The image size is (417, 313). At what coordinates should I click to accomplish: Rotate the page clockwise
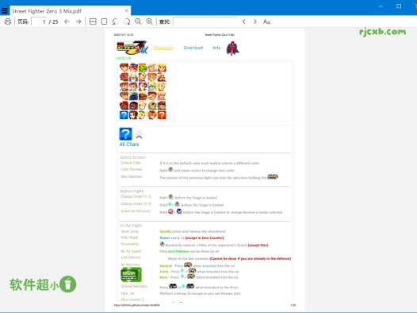tap(127, 21)
